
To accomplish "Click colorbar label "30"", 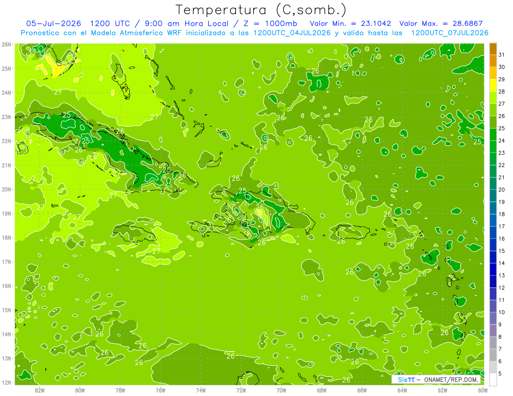I will click(502, 67).
